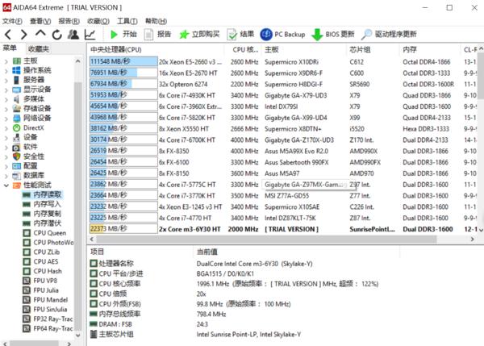Expand the 网络设备 tree node

coord(6,119)
